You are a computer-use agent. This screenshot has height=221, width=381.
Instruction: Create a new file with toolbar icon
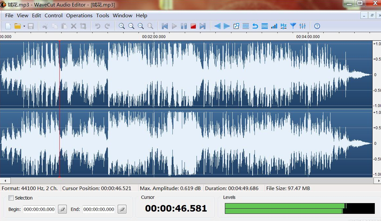[8, 26]
